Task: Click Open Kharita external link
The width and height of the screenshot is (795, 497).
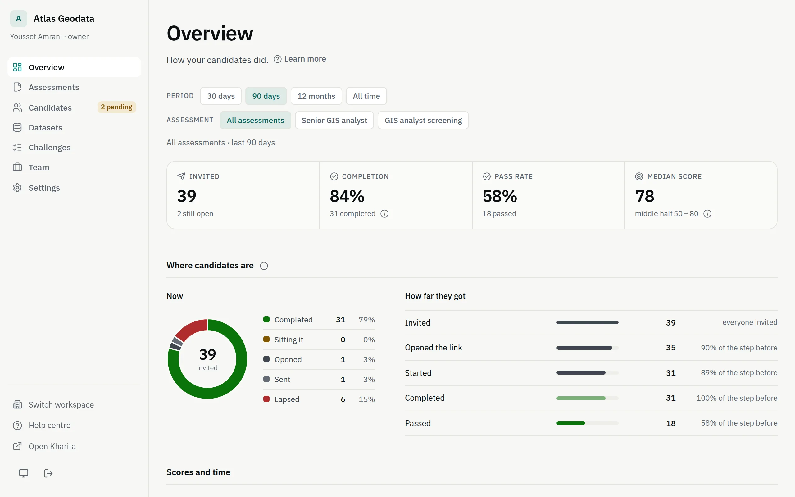Action: click(x=74, y=446)
